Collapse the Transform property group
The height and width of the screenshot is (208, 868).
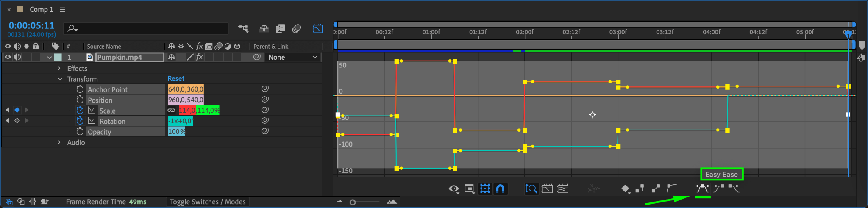pyautogui.click(x=60, y=79)
